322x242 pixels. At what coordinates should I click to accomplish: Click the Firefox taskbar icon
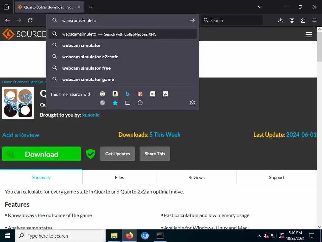[129, 236]
